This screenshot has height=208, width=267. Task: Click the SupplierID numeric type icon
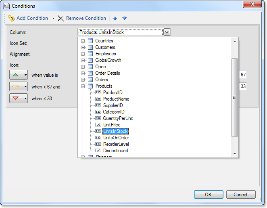[98, 105]
